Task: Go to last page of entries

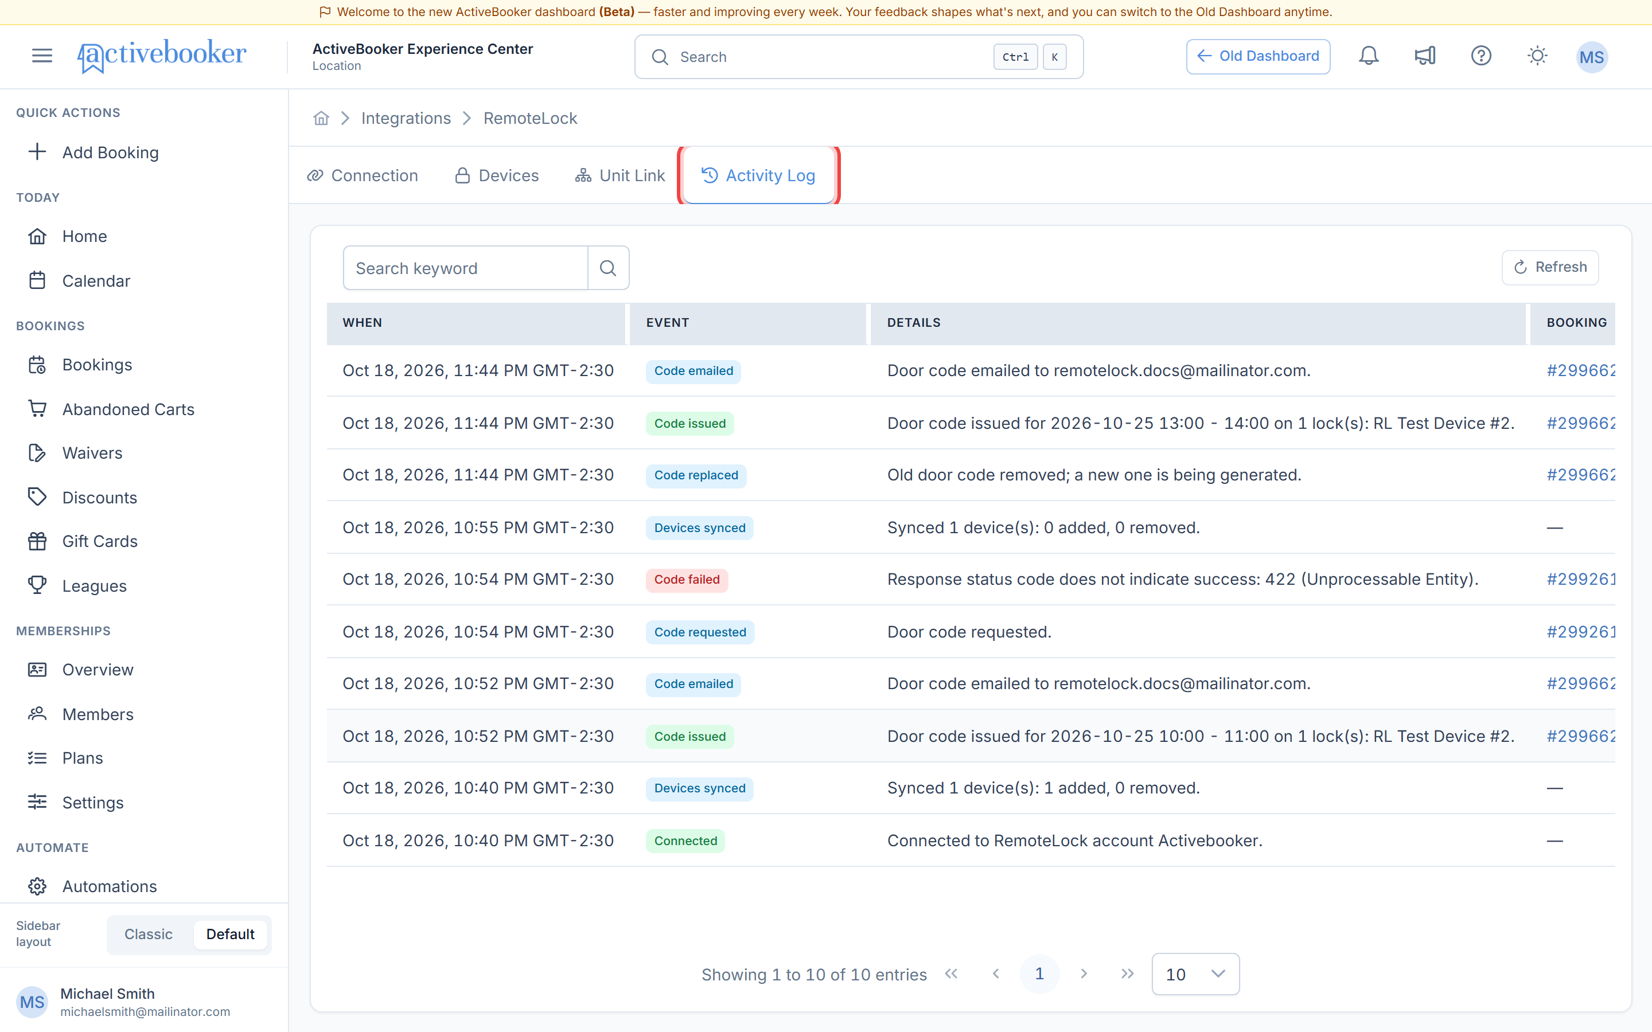Action: tap(1127, 974)
